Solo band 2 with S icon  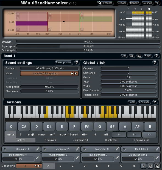tap(50, 18)
